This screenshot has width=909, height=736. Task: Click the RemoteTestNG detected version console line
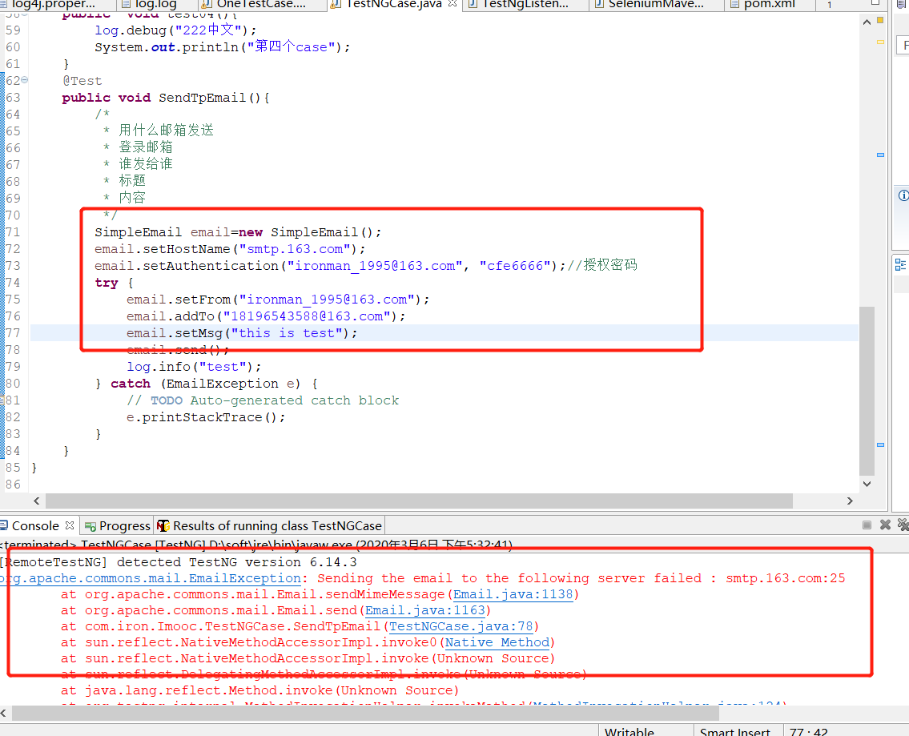click(179, 562)
